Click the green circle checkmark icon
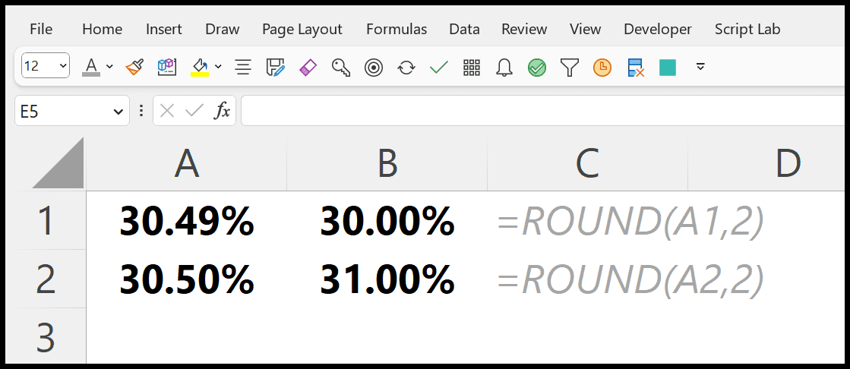The width and height of the screenshot is (850, 369). 537,67
